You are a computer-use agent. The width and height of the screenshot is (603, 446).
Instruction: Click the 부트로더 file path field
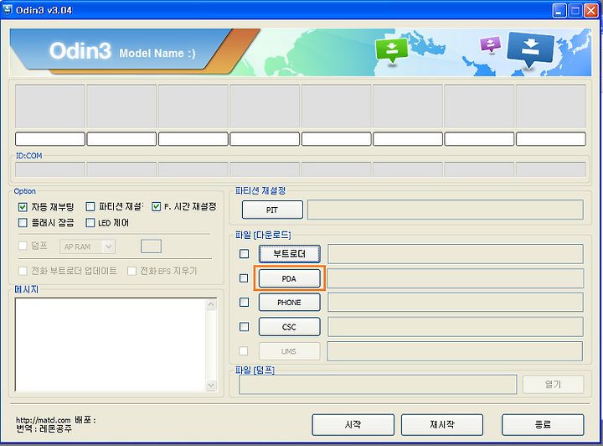pos(456,253)
